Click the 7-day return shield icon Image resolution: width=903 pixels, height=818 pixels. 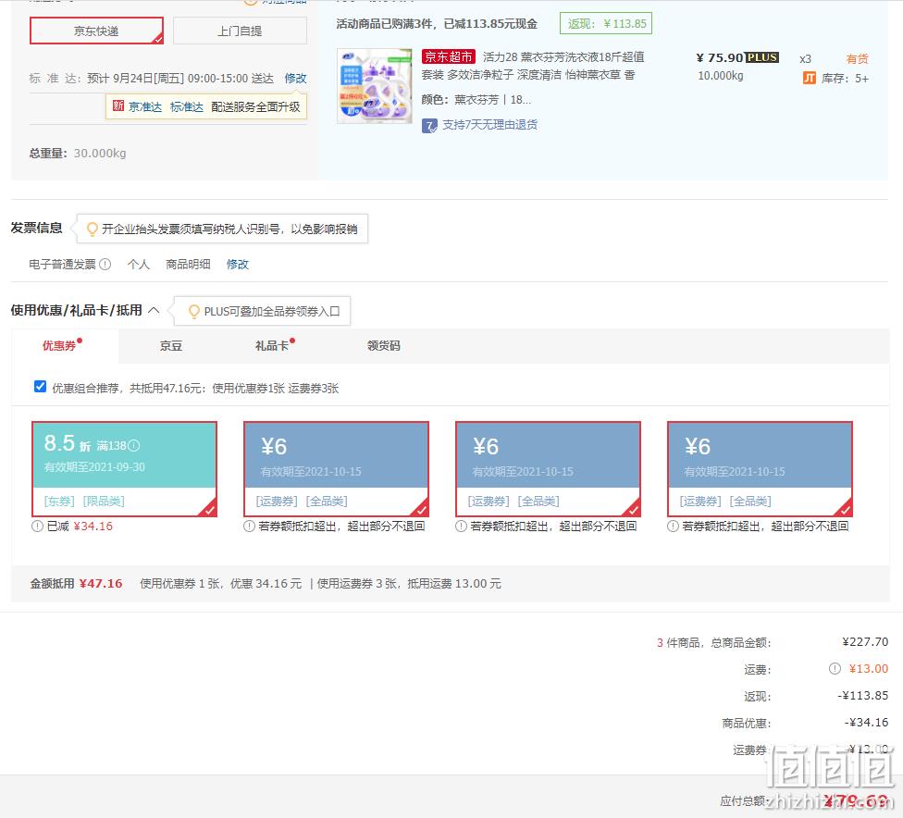429,126
